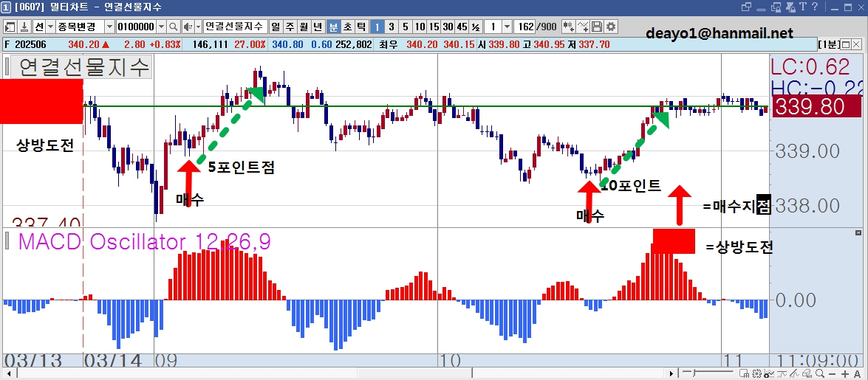Screen dimensions: 868x380
Task: Click the pin lock icon in title bar
Action: coord(790,7)
